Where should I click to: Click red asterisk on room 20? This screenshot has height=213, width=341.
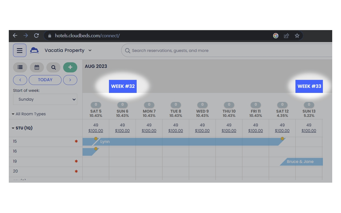76,171
